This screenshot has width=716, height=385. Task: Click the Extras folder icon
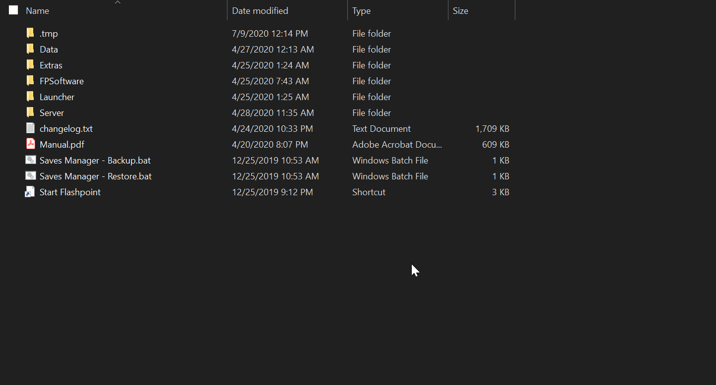(30, 65)
